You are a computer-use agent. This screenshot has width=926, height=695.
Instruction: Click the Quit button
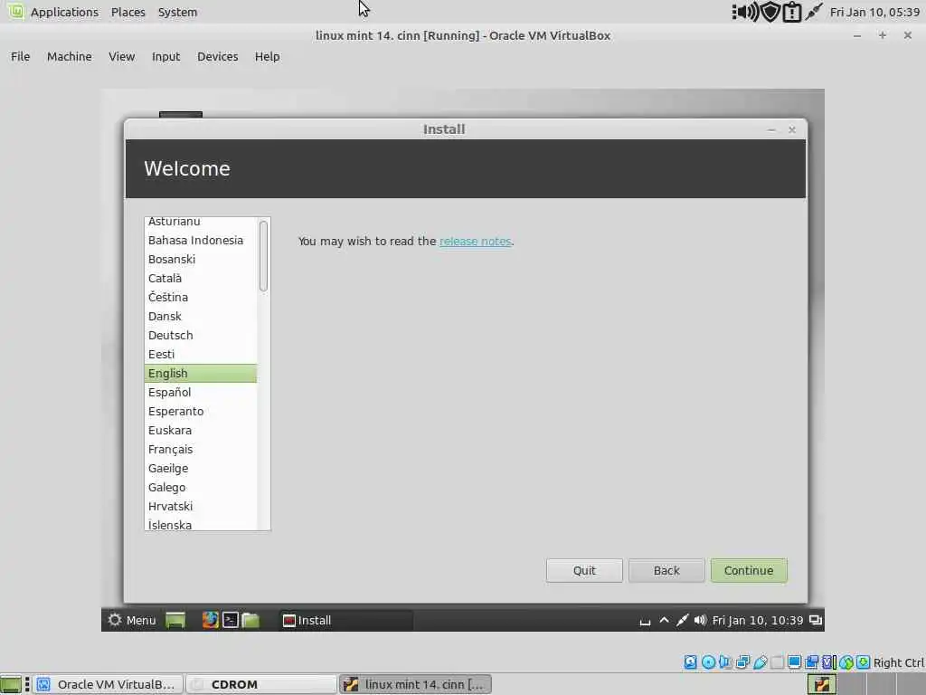click(584, 570)
